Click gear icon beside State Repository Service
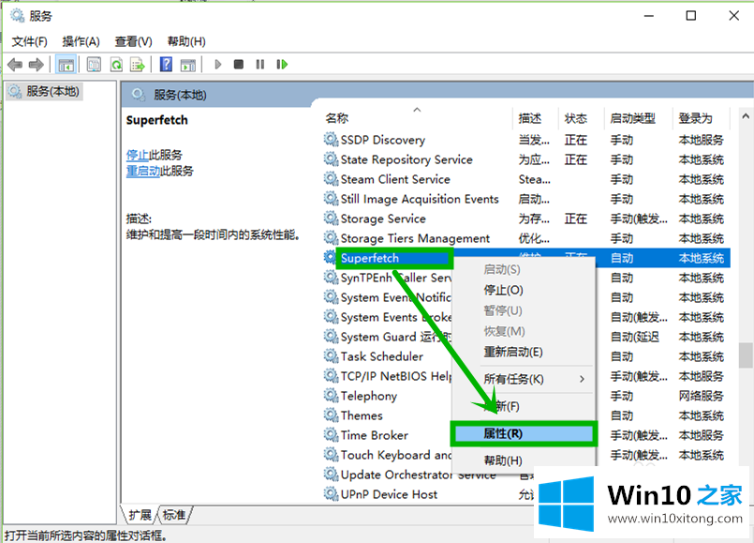 tap(331, 159)
